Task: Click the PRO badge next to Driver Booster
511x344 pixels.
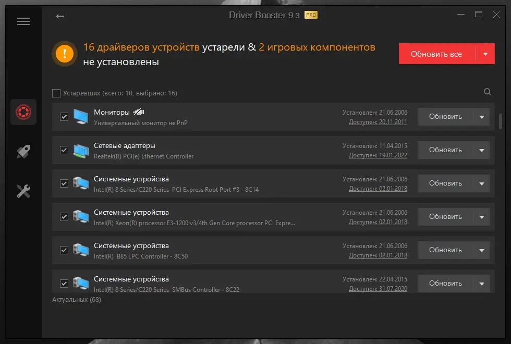Action: click(313, 15)
